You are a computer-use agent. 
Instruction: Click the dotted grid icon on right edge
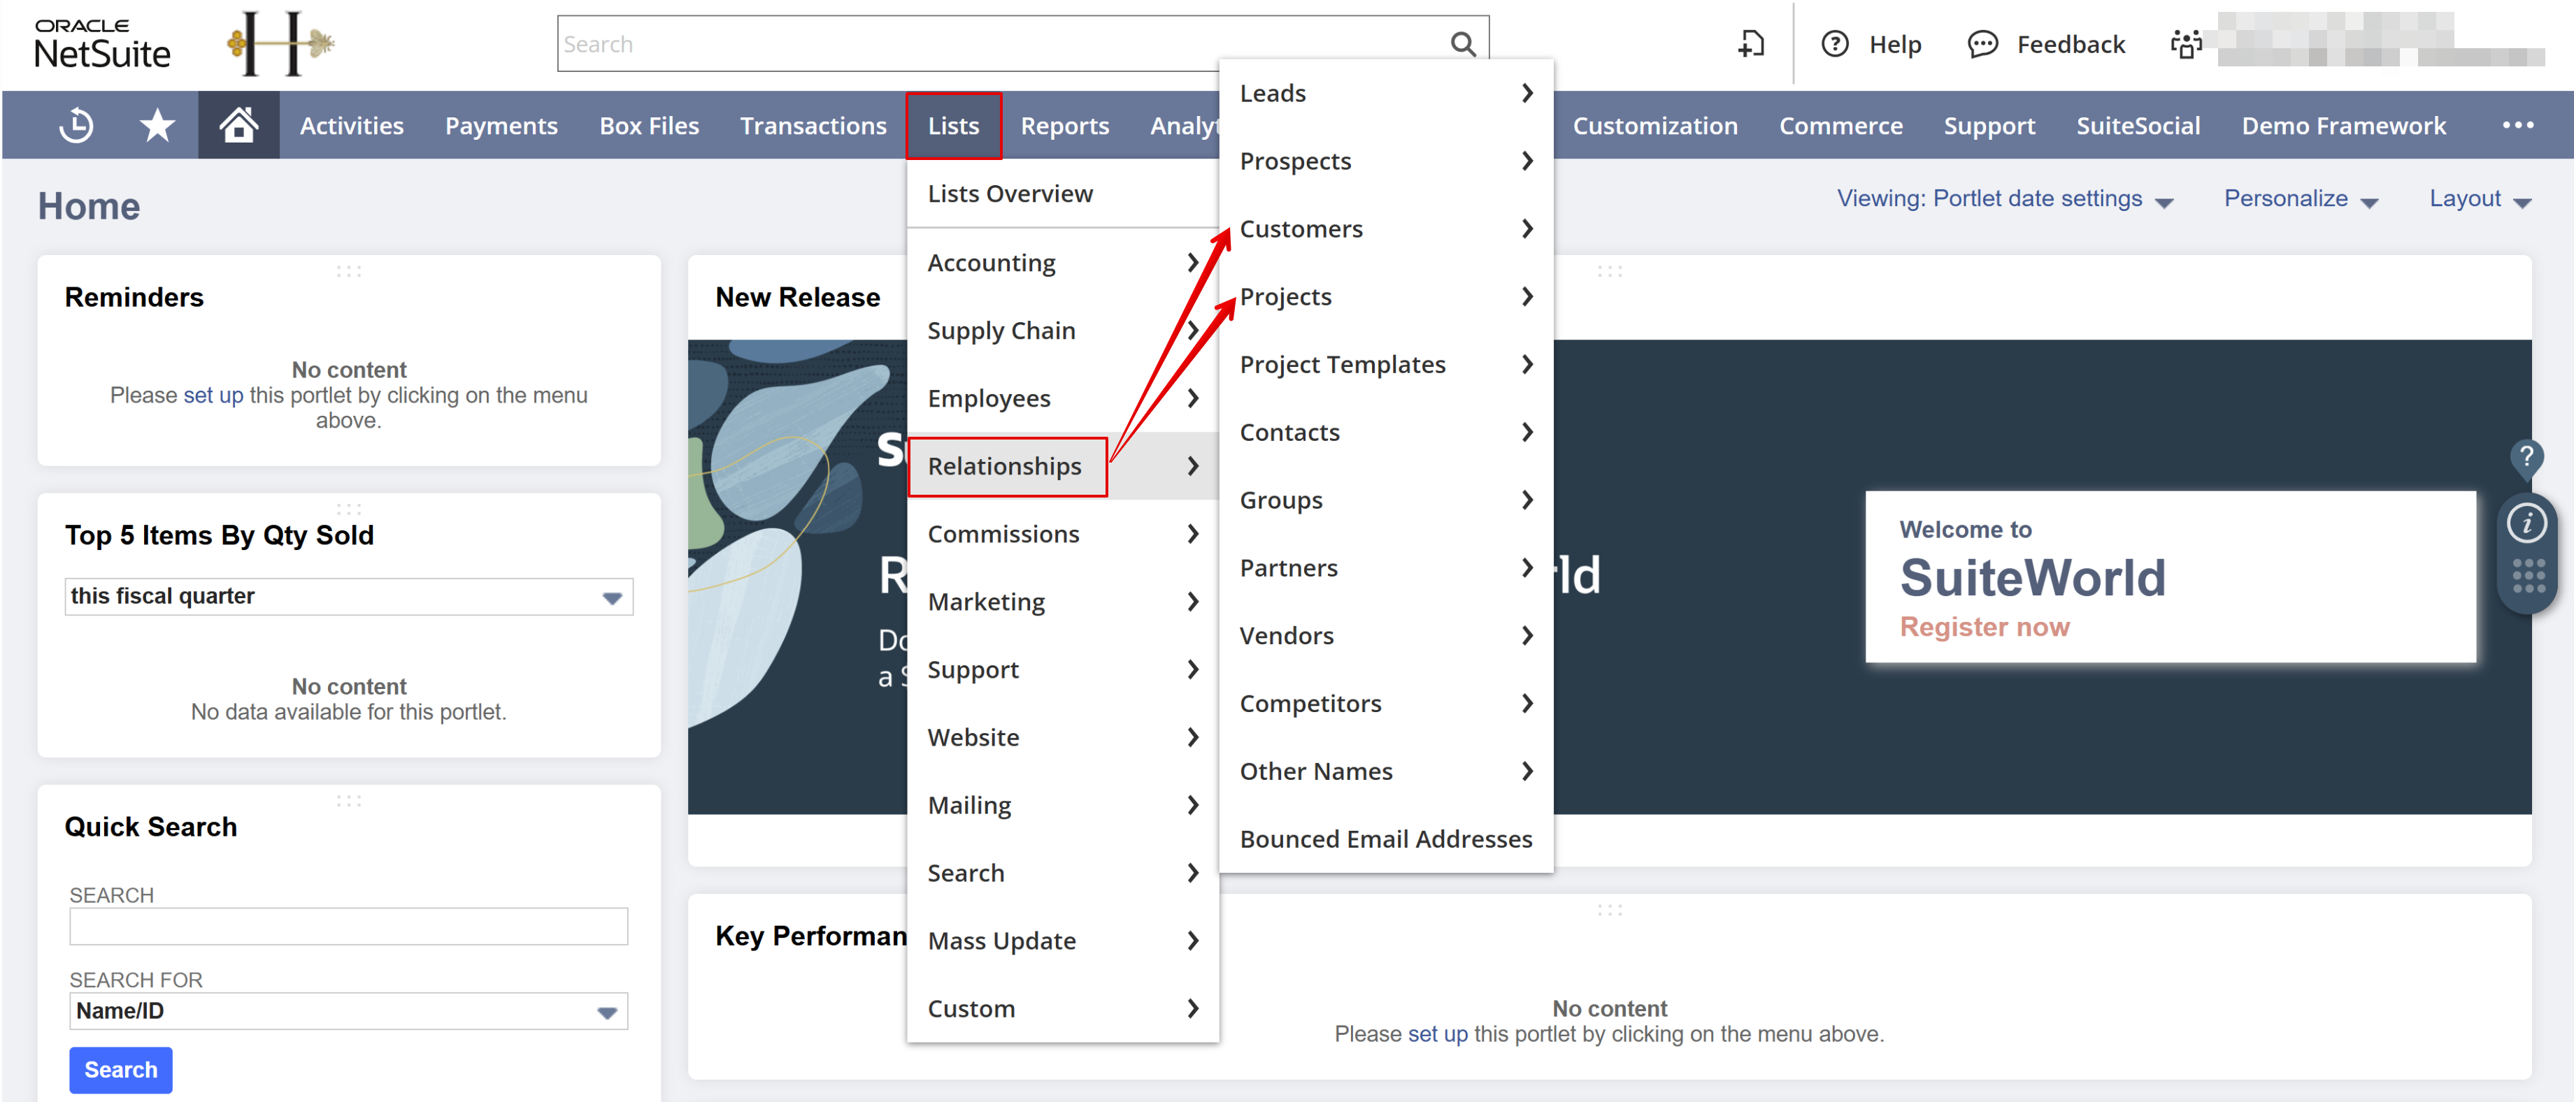(x=2528, y=576)
